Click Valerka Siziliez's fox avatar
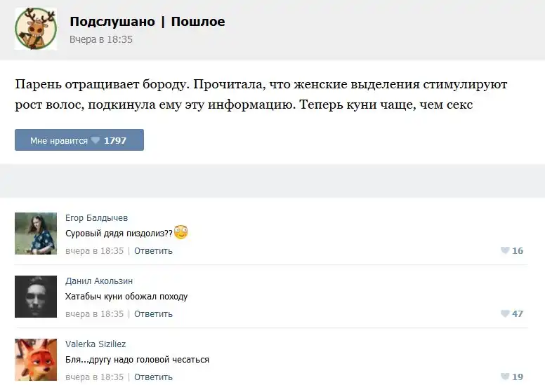The height and width of the screenshot is (385, 545). pos(36,359)
